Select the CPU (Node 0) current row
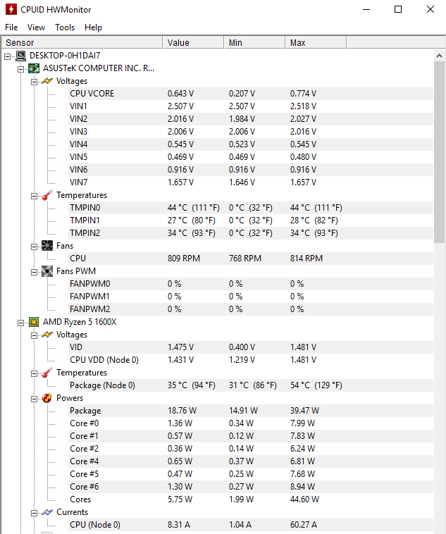 coord(251,525)
